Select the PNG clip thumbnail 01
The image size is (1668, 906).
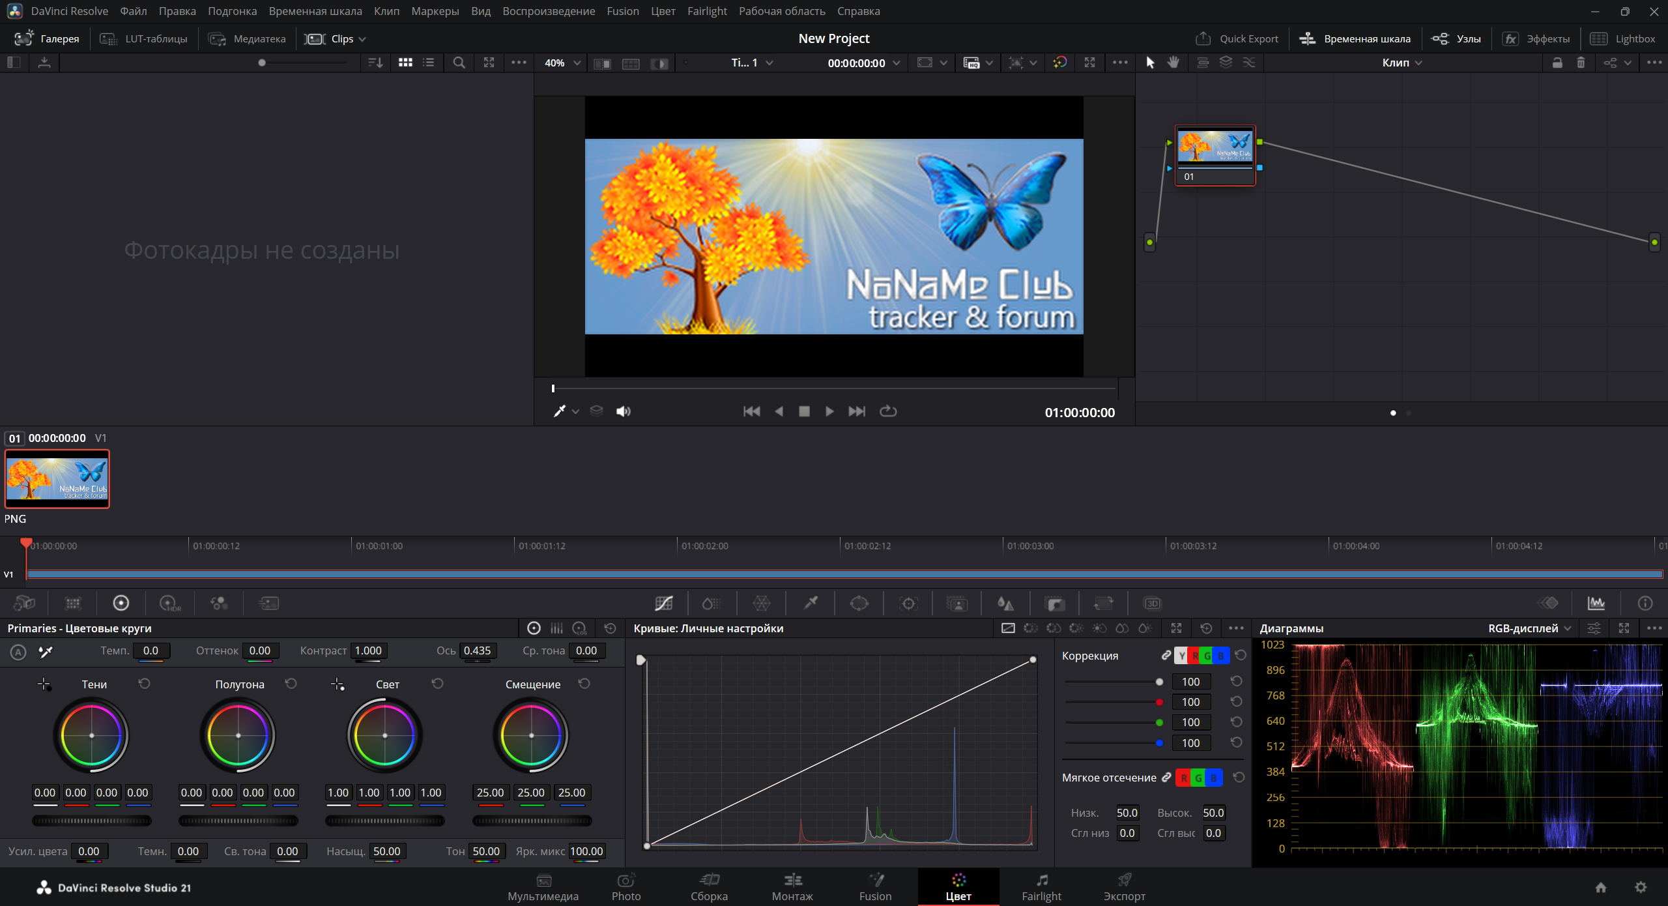pyautogui.click(x=57, y=478)
